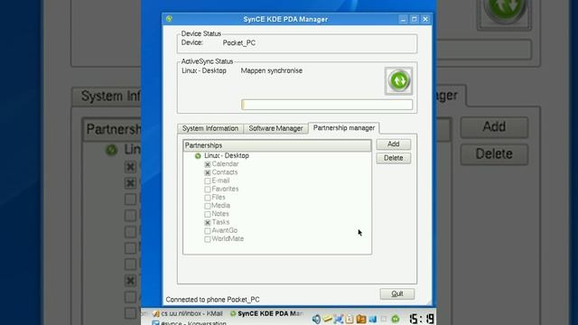Click the Partnerships column header
The height and width of the screenshot is (325, 578).
(x=277, y=145)
